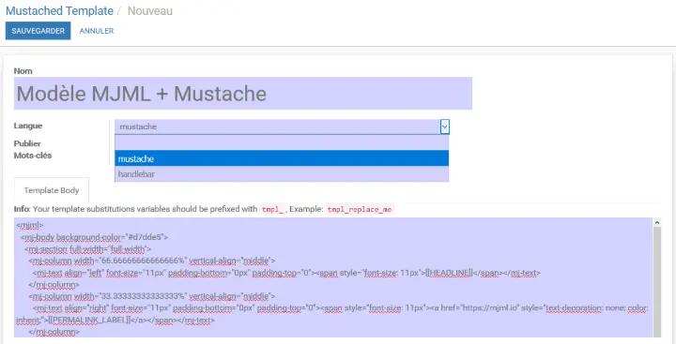Click inside the MJML template code textarea
676x344 pixels.
pyautogui.click(x=332, y=277)
